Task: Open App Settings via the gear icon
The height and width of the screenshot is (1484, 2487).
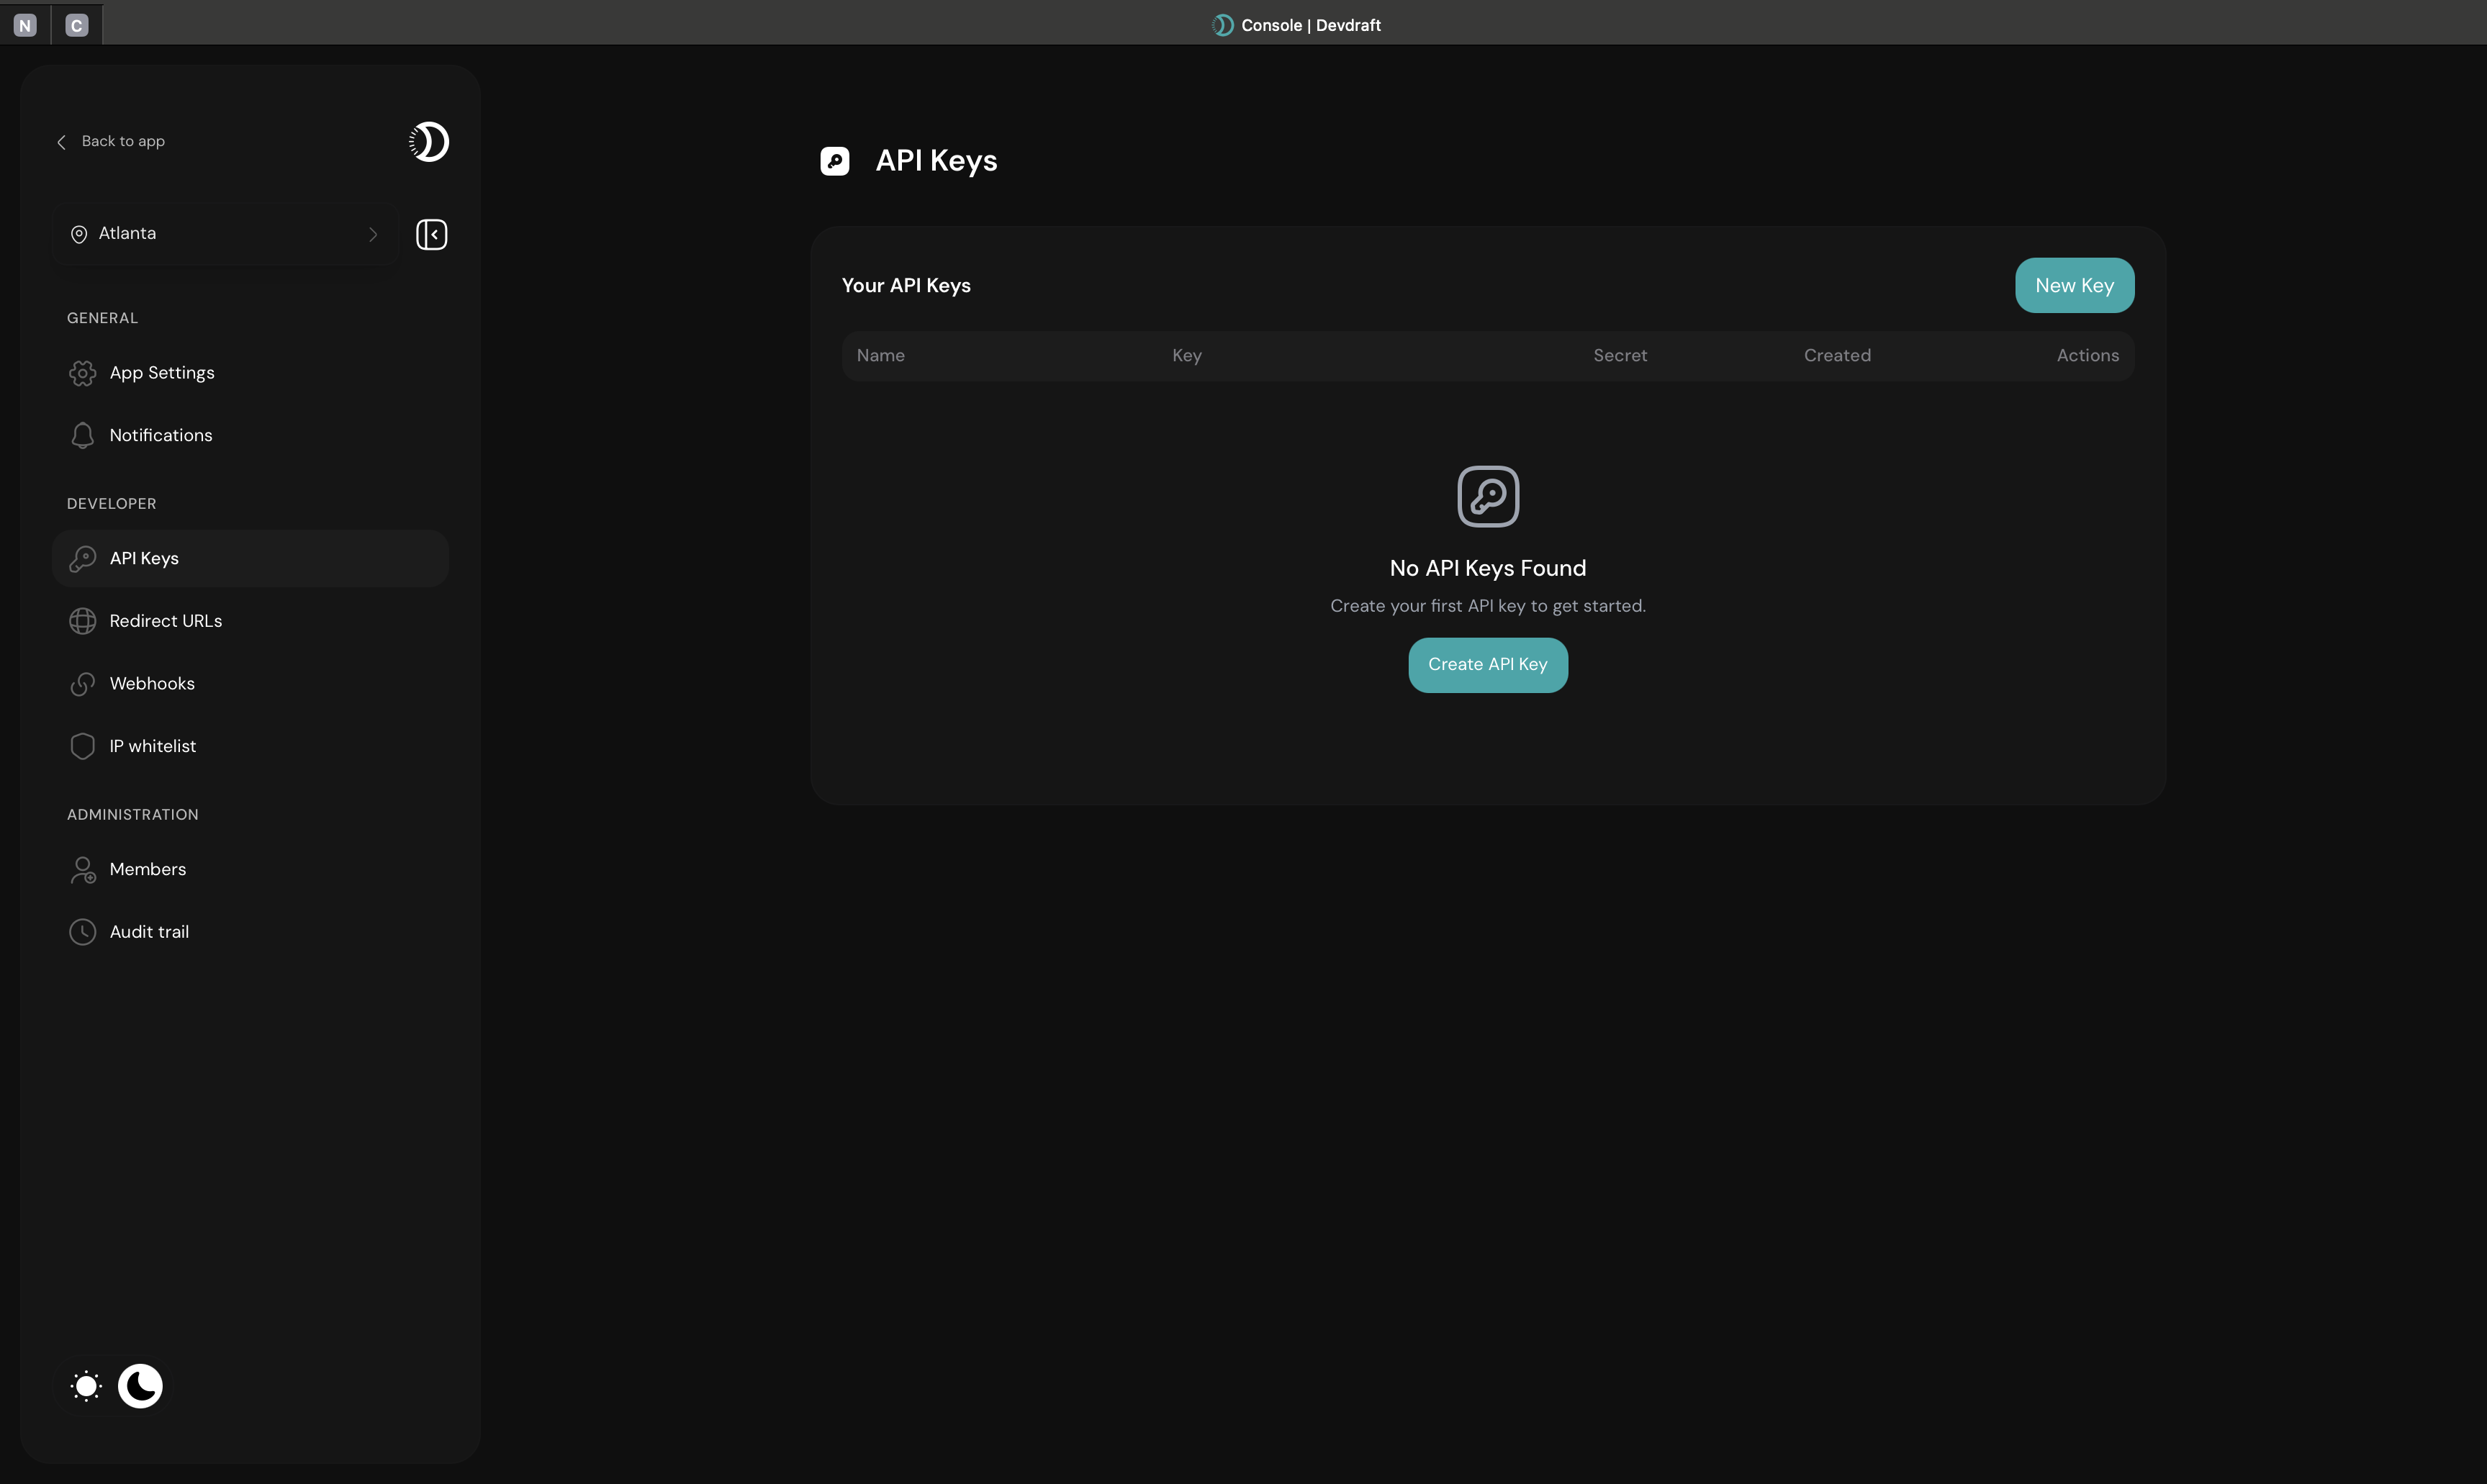Action: (83, 372)
